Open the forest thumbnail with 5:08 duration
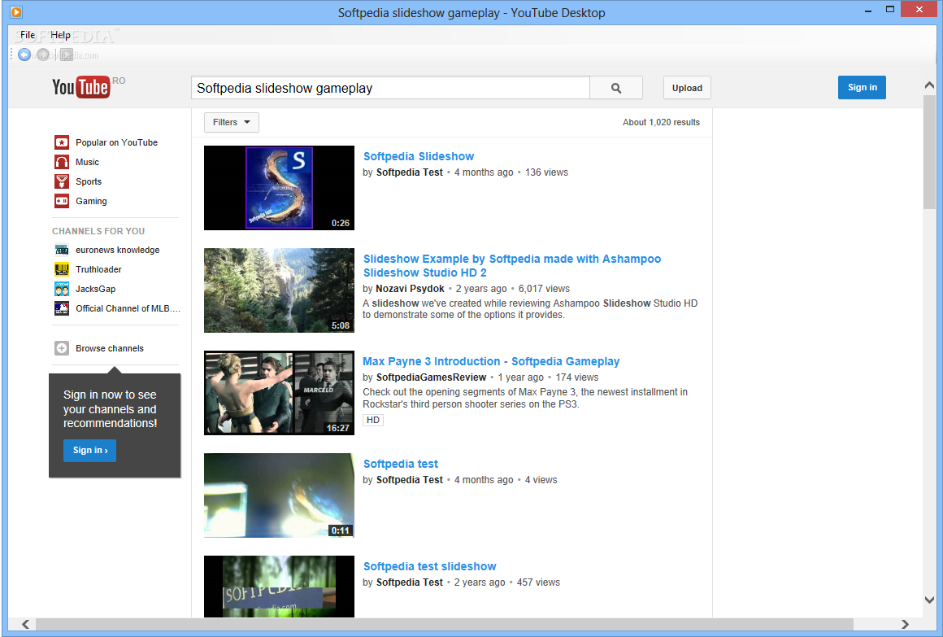Screen dimensions: 943x637 click(x=279, y=290)
